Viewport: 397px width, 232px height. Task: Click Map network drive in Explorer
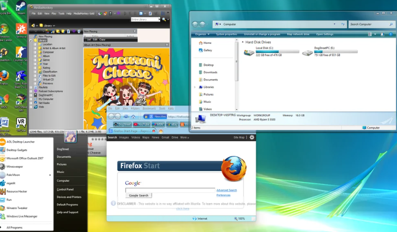[298, 34]
